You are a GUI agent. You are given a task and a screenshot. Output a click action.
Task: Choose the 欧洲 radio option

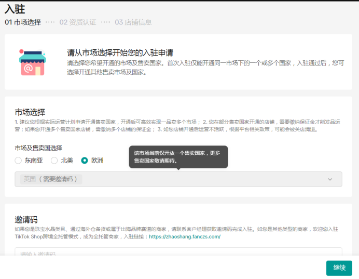85,161
